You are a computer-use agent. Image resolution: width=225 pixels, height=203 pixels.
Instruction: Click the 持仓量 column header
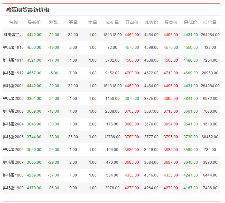coord(210,22)
